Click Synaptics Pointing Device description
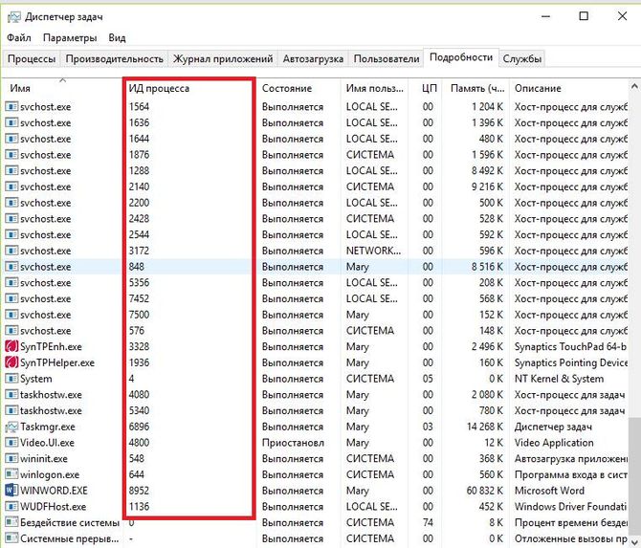 pyautogui.click(x=571, y=362)
